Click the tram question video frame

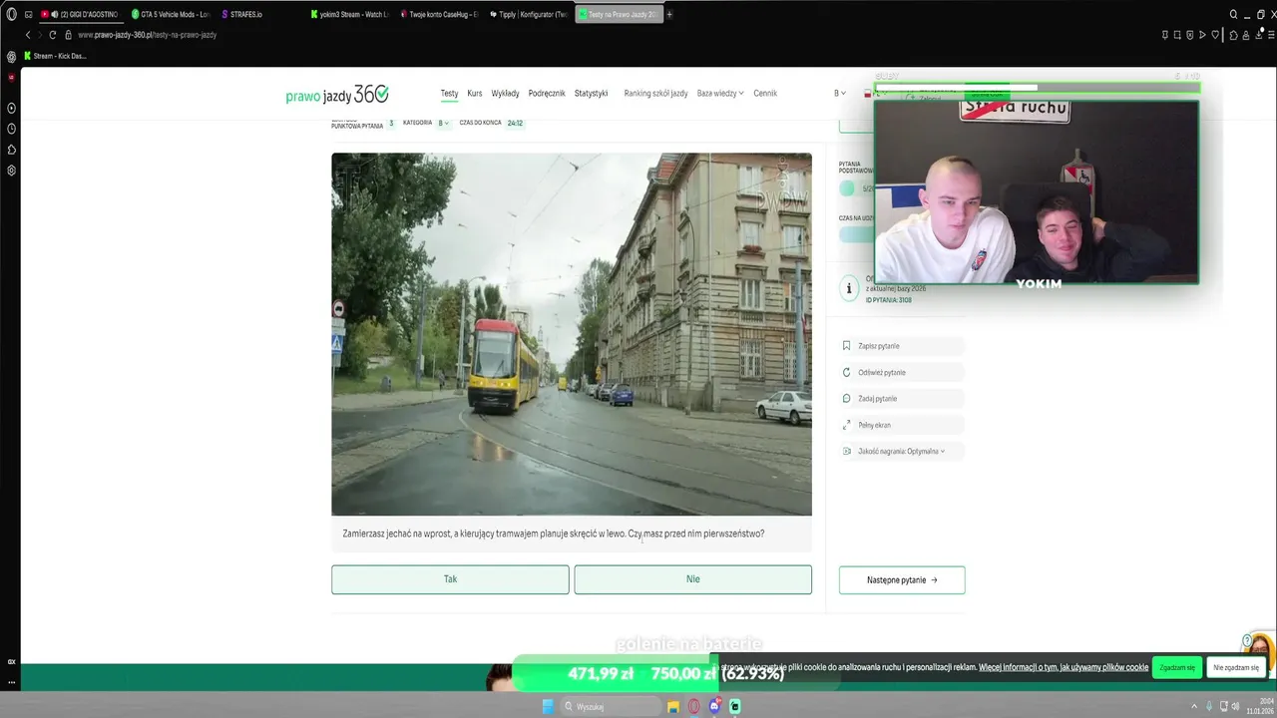[x=572, y=334]
